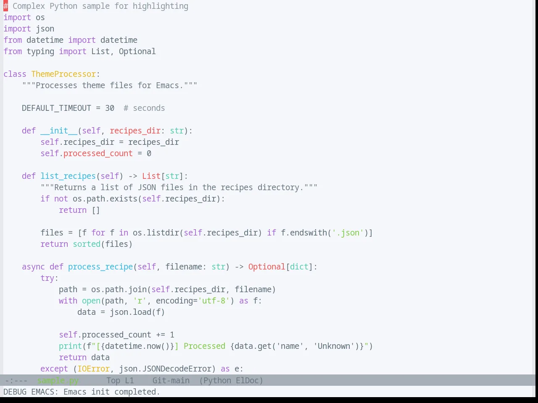Click the 'async' keyword
Screen dimensions: 538x403
point(33,267)
